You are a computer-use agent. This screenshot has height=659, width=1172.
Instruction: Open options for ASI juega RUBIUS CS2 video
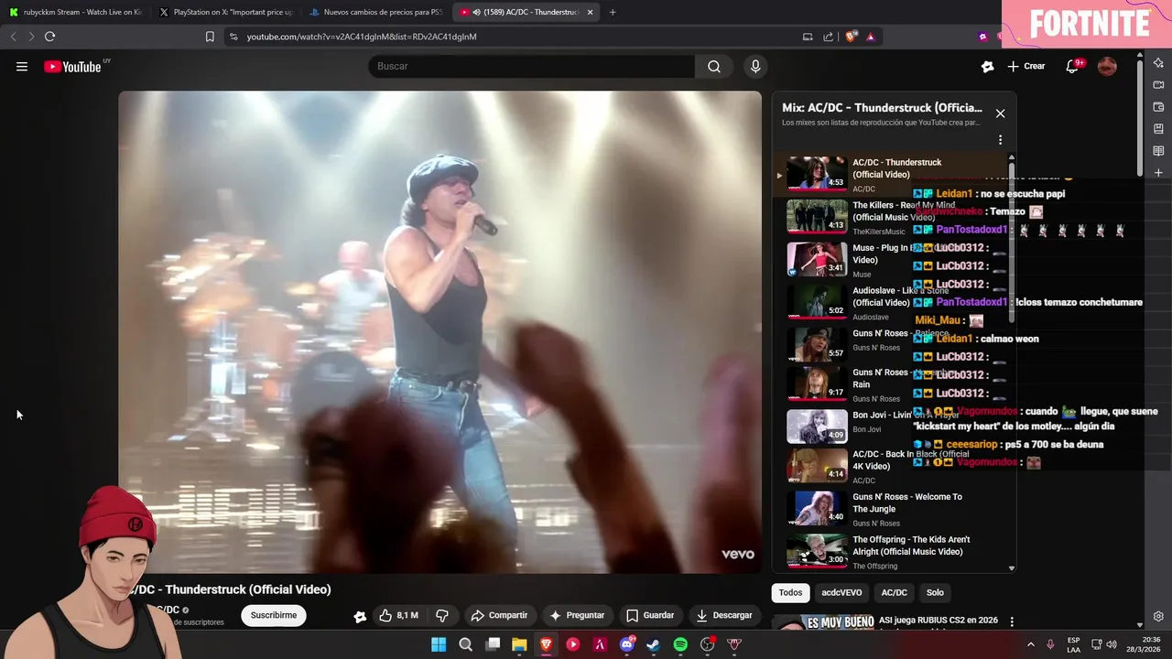tap(1012, 621)
